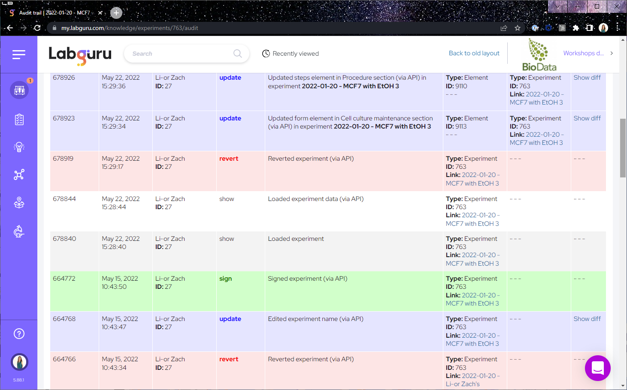Open the lightbulb knowledge icon in sidebar
The height and width of the screenshot is (390, 627).
click(x=19, y=147)
